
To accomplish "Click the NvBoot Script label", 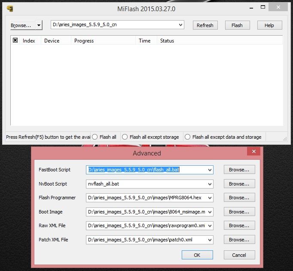I will 53,184.
